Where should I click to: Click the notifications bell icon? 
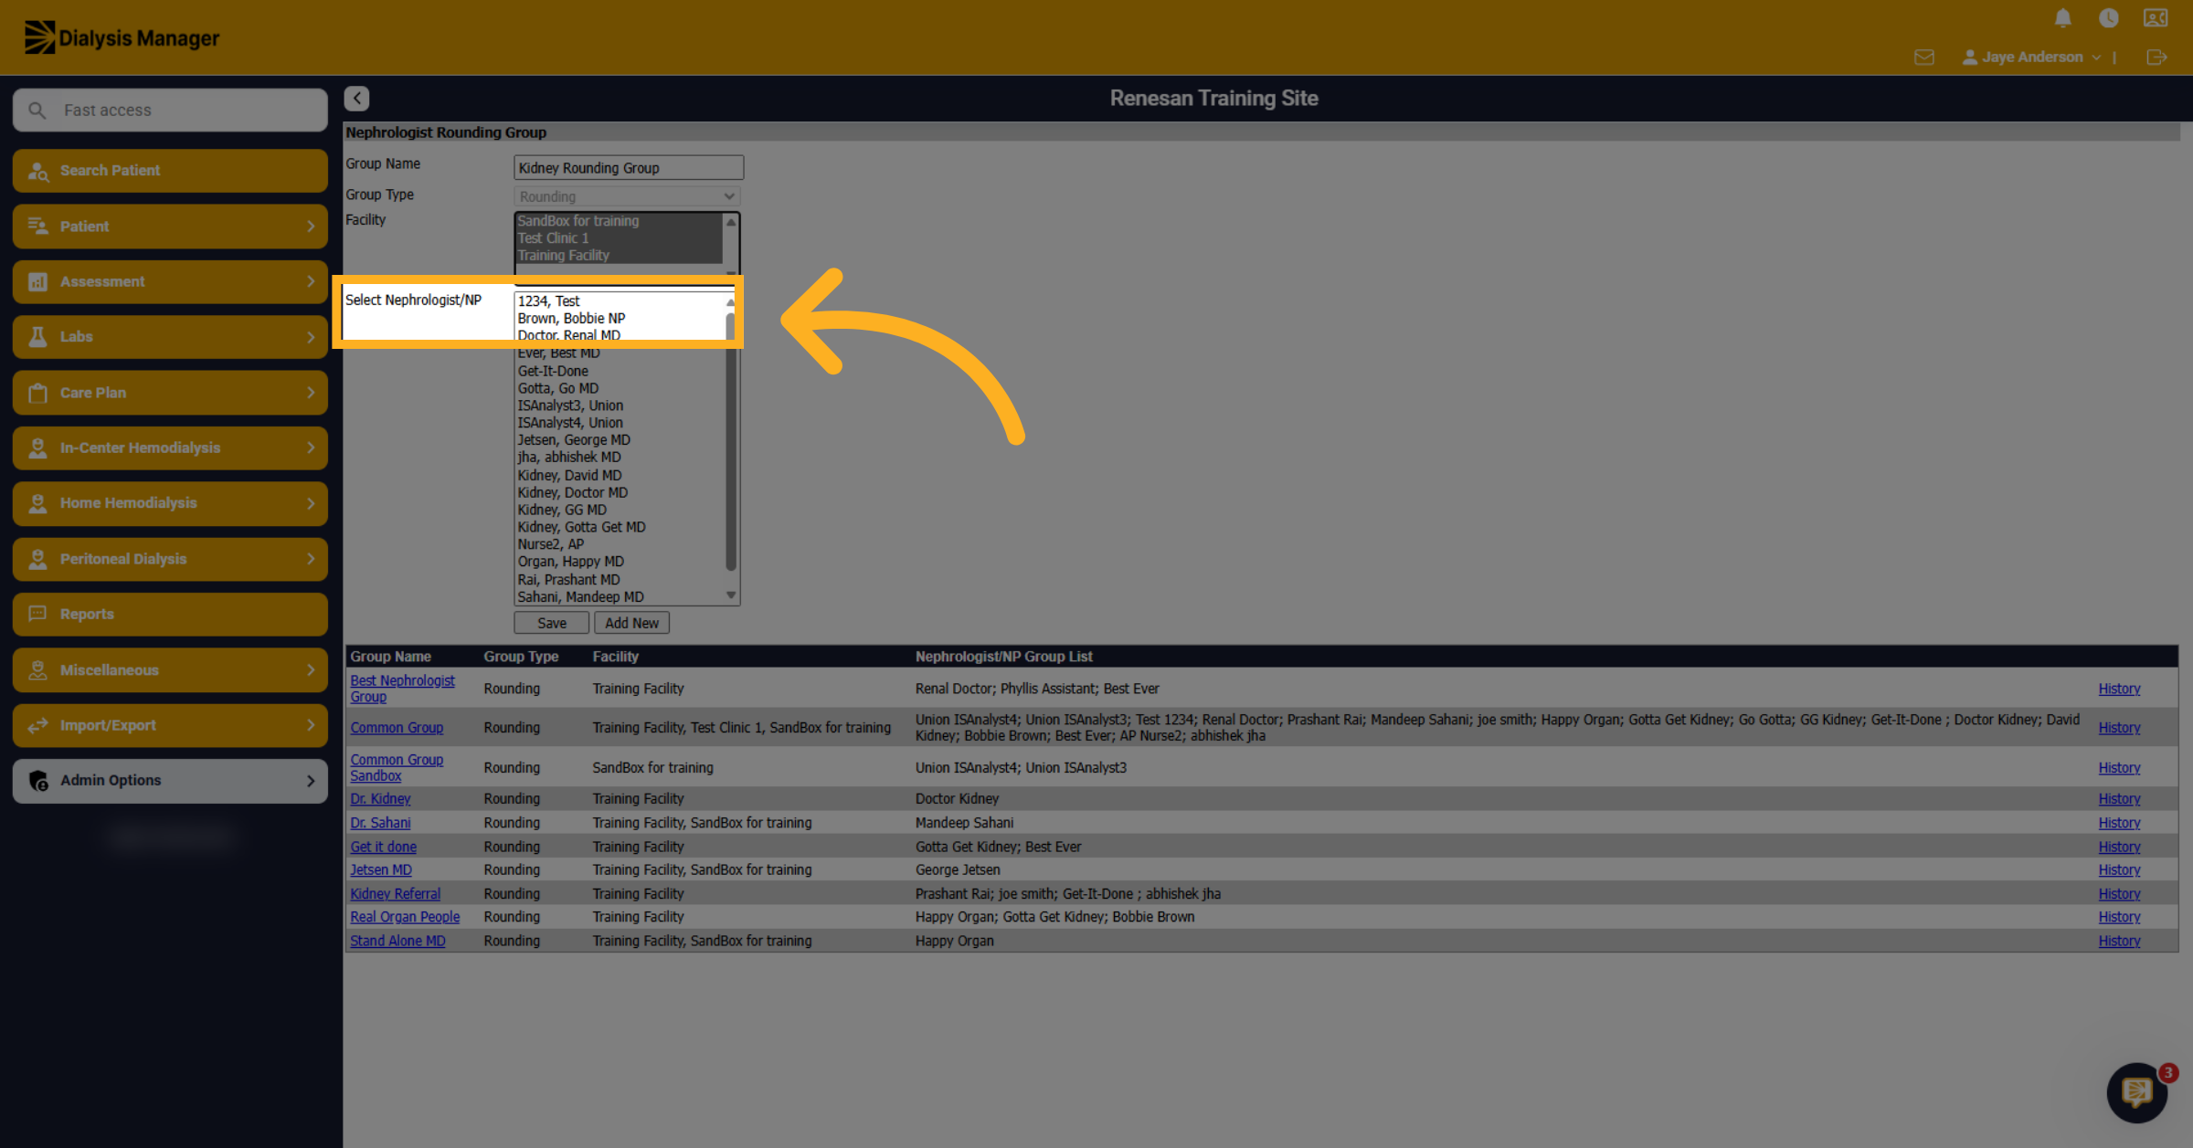pyautogui.click(x=2062, y=18)
